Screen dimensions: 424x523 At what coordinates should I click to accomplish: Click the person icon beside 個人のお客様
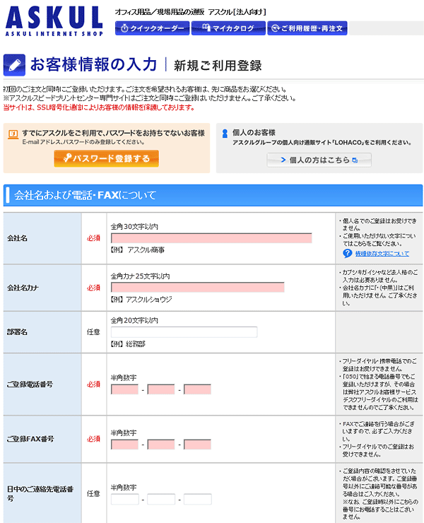click(225, 134)
